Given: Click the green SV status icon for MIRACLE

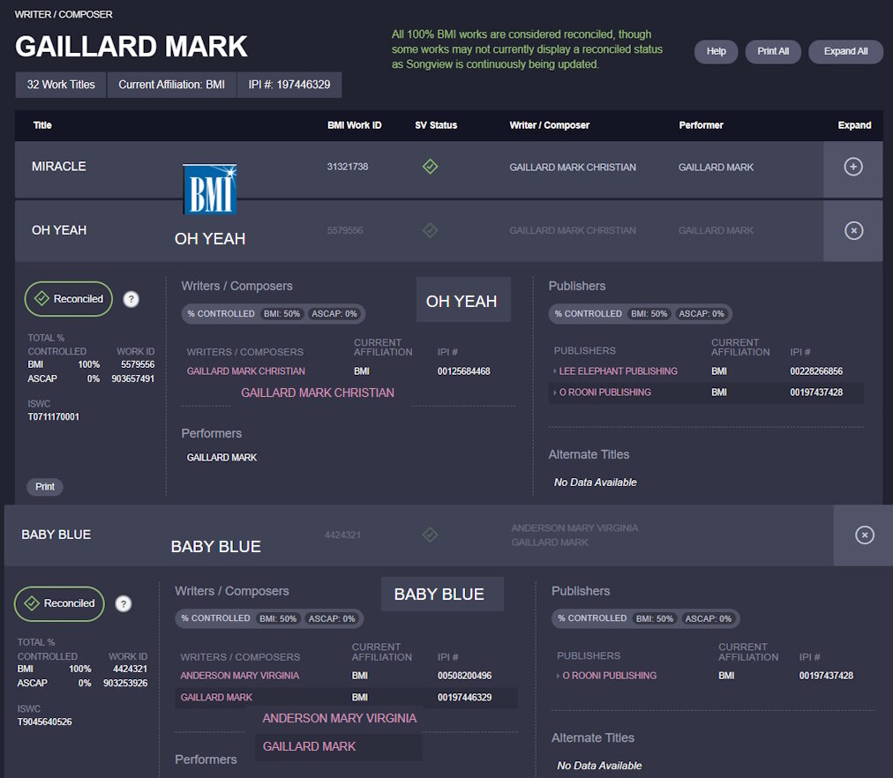Looking at the screenshot, I should [x=430, y=167].
